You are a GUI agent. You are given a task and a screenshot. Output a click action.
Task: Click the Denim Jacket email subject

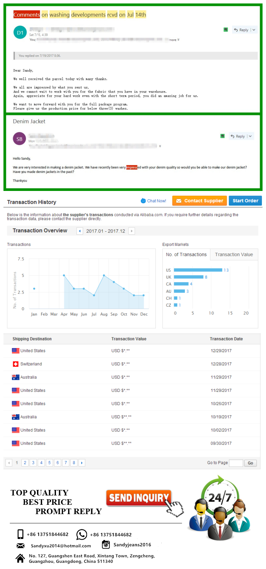point(29,122)
